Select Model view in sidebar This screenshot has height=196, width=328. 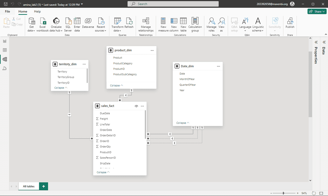[4, 59]
